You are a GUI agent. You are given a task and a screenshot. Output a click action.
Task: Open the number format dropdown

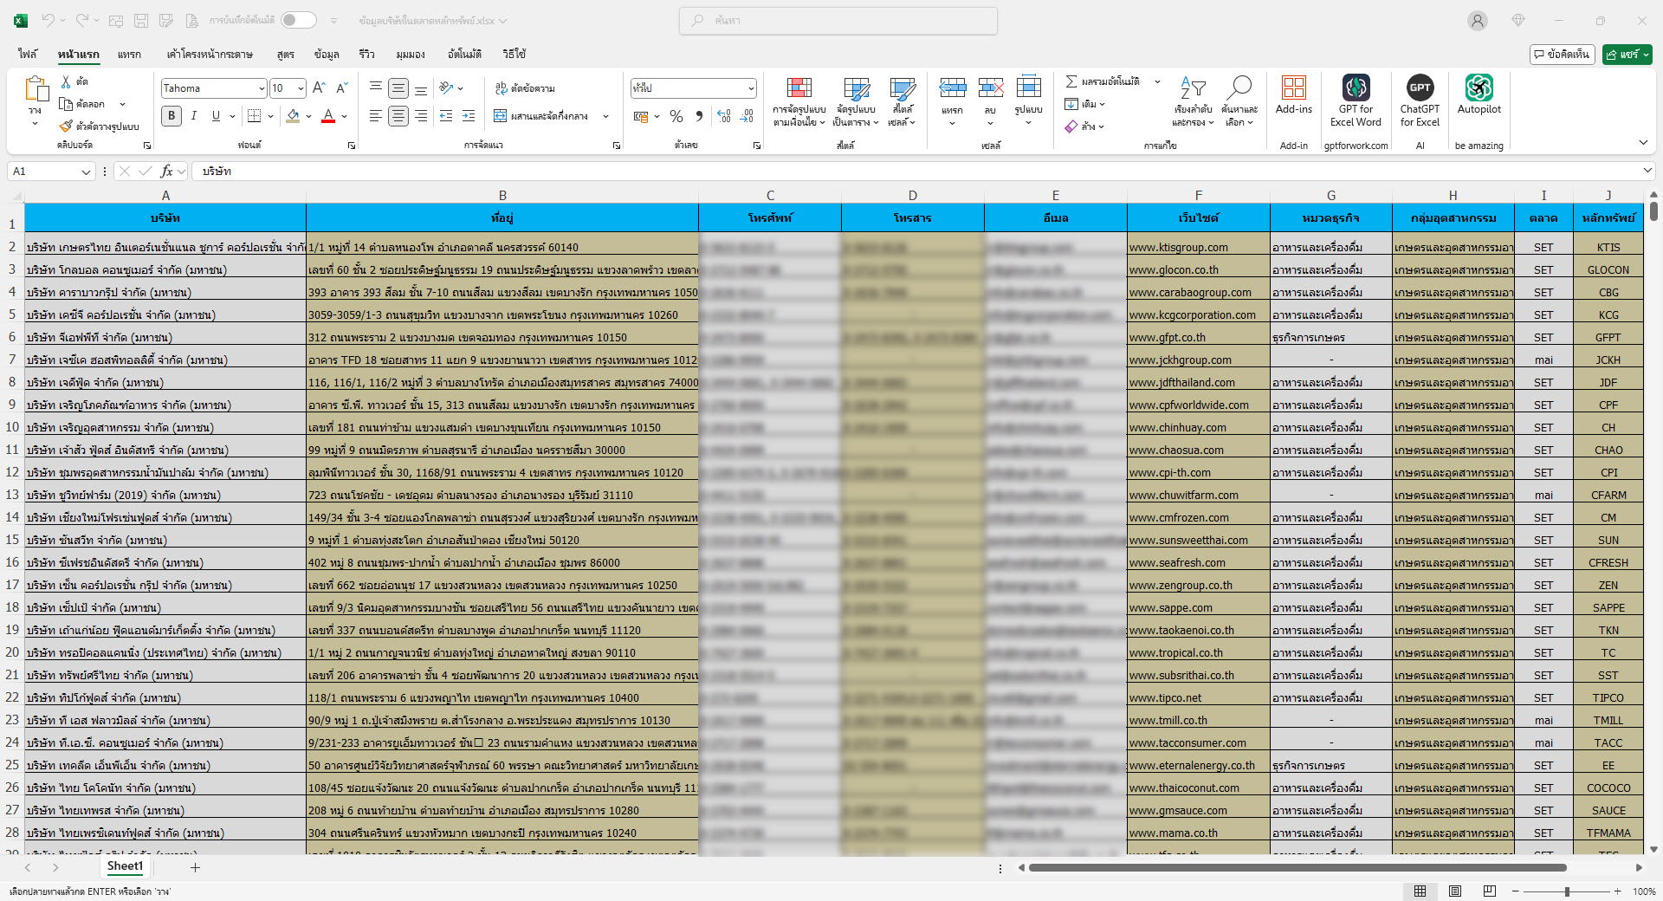[x=750, y=88]
